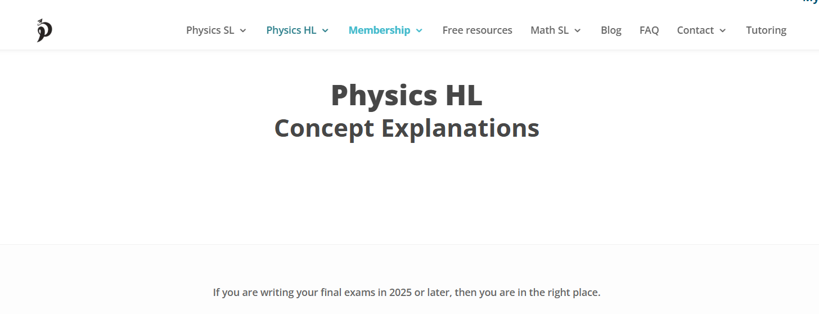
Task: Open the FAQ page link
Action: point(649,30)
